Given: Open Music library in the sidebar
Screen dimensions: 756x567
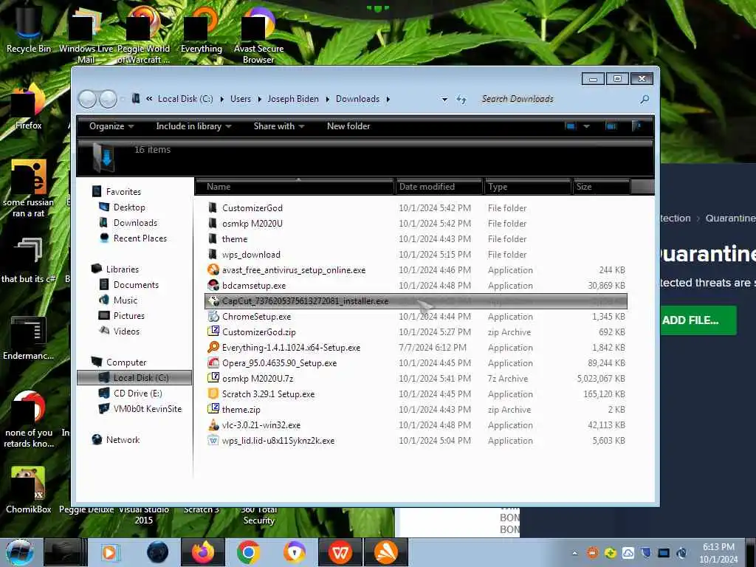Looking at the screenshot, I should point(125,300).
